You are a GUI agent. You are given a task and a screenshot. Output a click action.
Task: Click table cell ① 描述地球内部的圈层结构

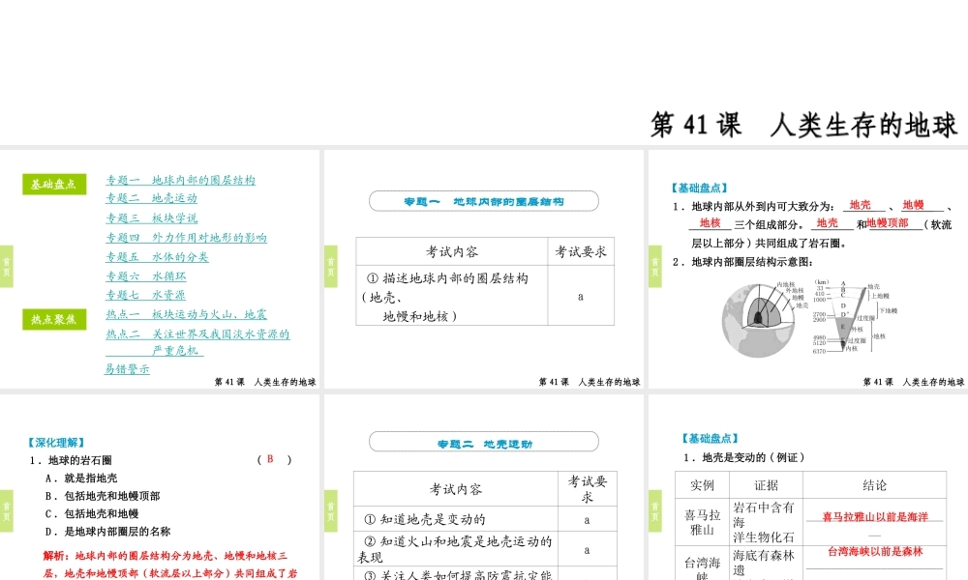coord(452,297)
